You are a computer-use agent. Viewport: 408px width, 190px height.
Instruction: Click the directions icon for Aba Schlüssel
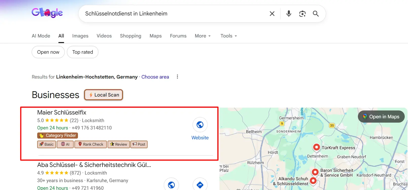tap(200, 185)
